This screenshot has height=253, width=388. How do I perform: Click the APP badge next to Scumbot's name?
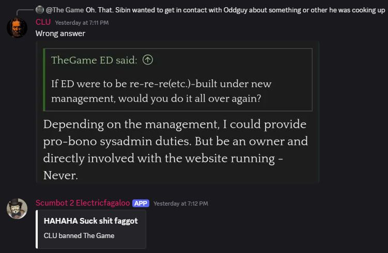[141, 204]
